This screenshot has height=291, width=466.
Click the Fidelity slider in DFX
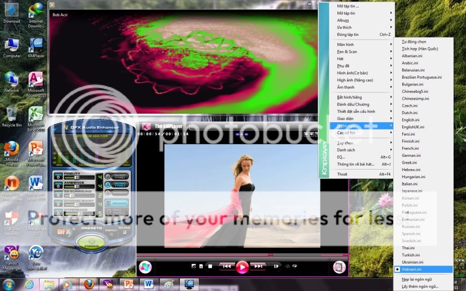coord(79,178)
